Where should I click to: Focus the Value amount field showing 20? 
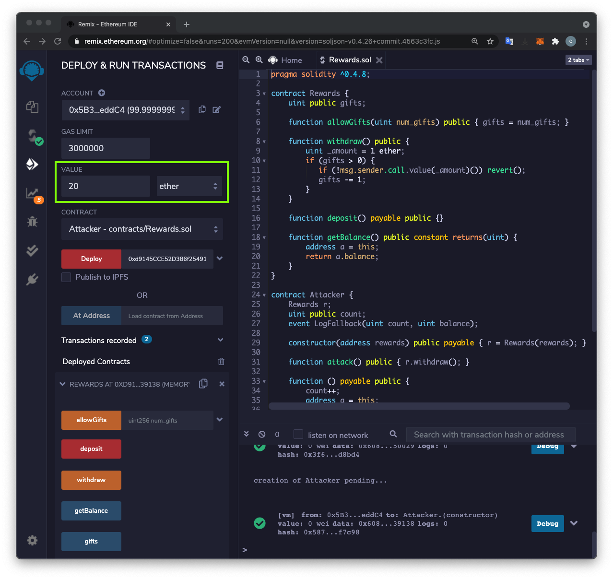[x=106, y=186]
